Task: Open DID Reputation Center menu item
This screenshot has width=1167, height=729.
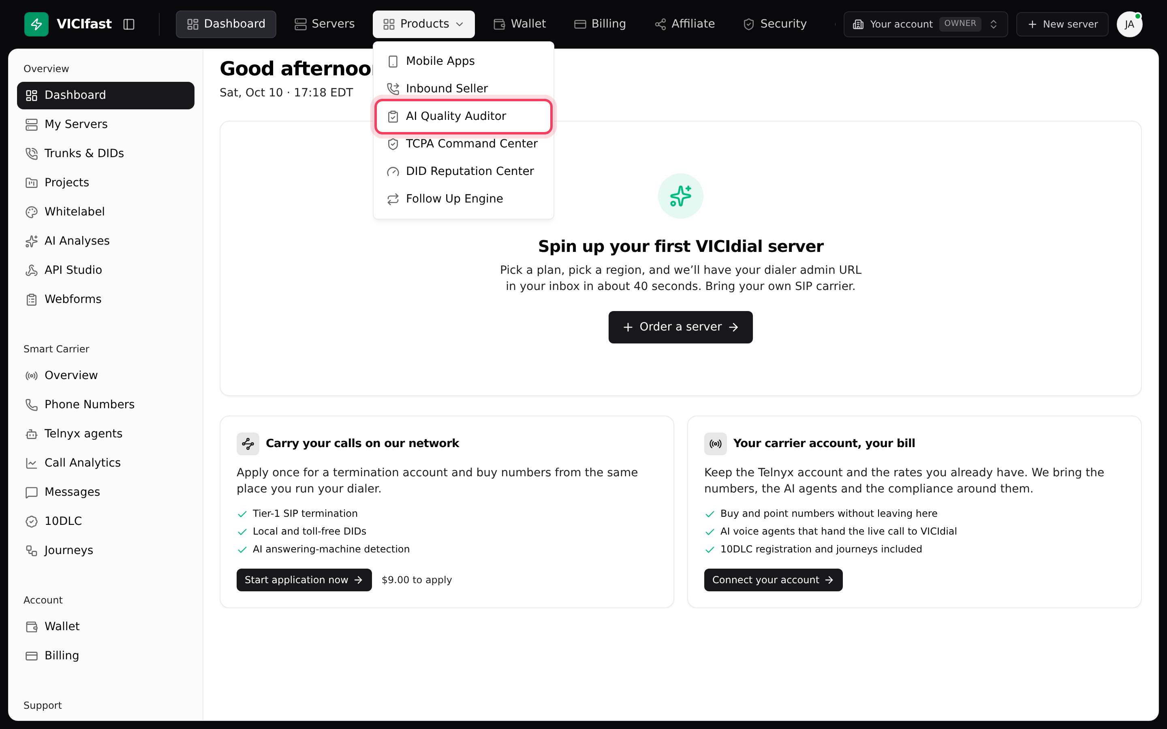Action: [x=463, y=171]
